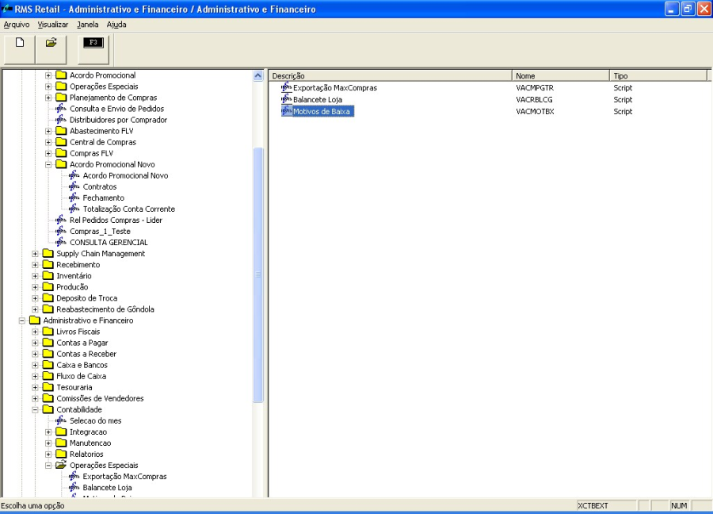The image size is (713, 514).
Task: Click folder icon of Abastecimento FLV
Action: point(61,131)
